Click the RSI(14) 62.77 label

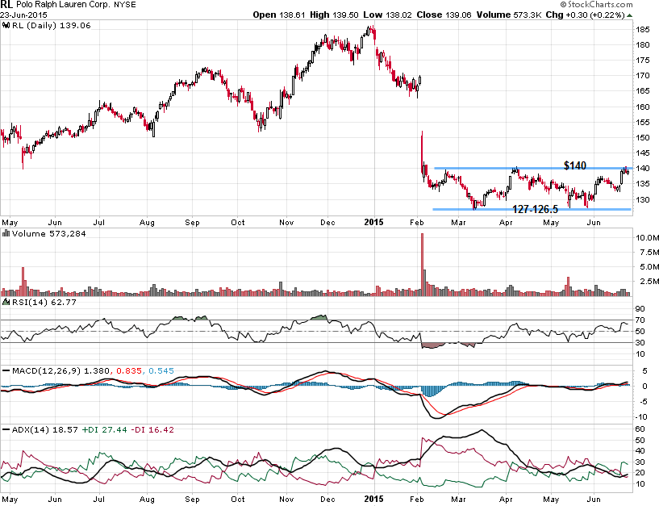point(44,302)
